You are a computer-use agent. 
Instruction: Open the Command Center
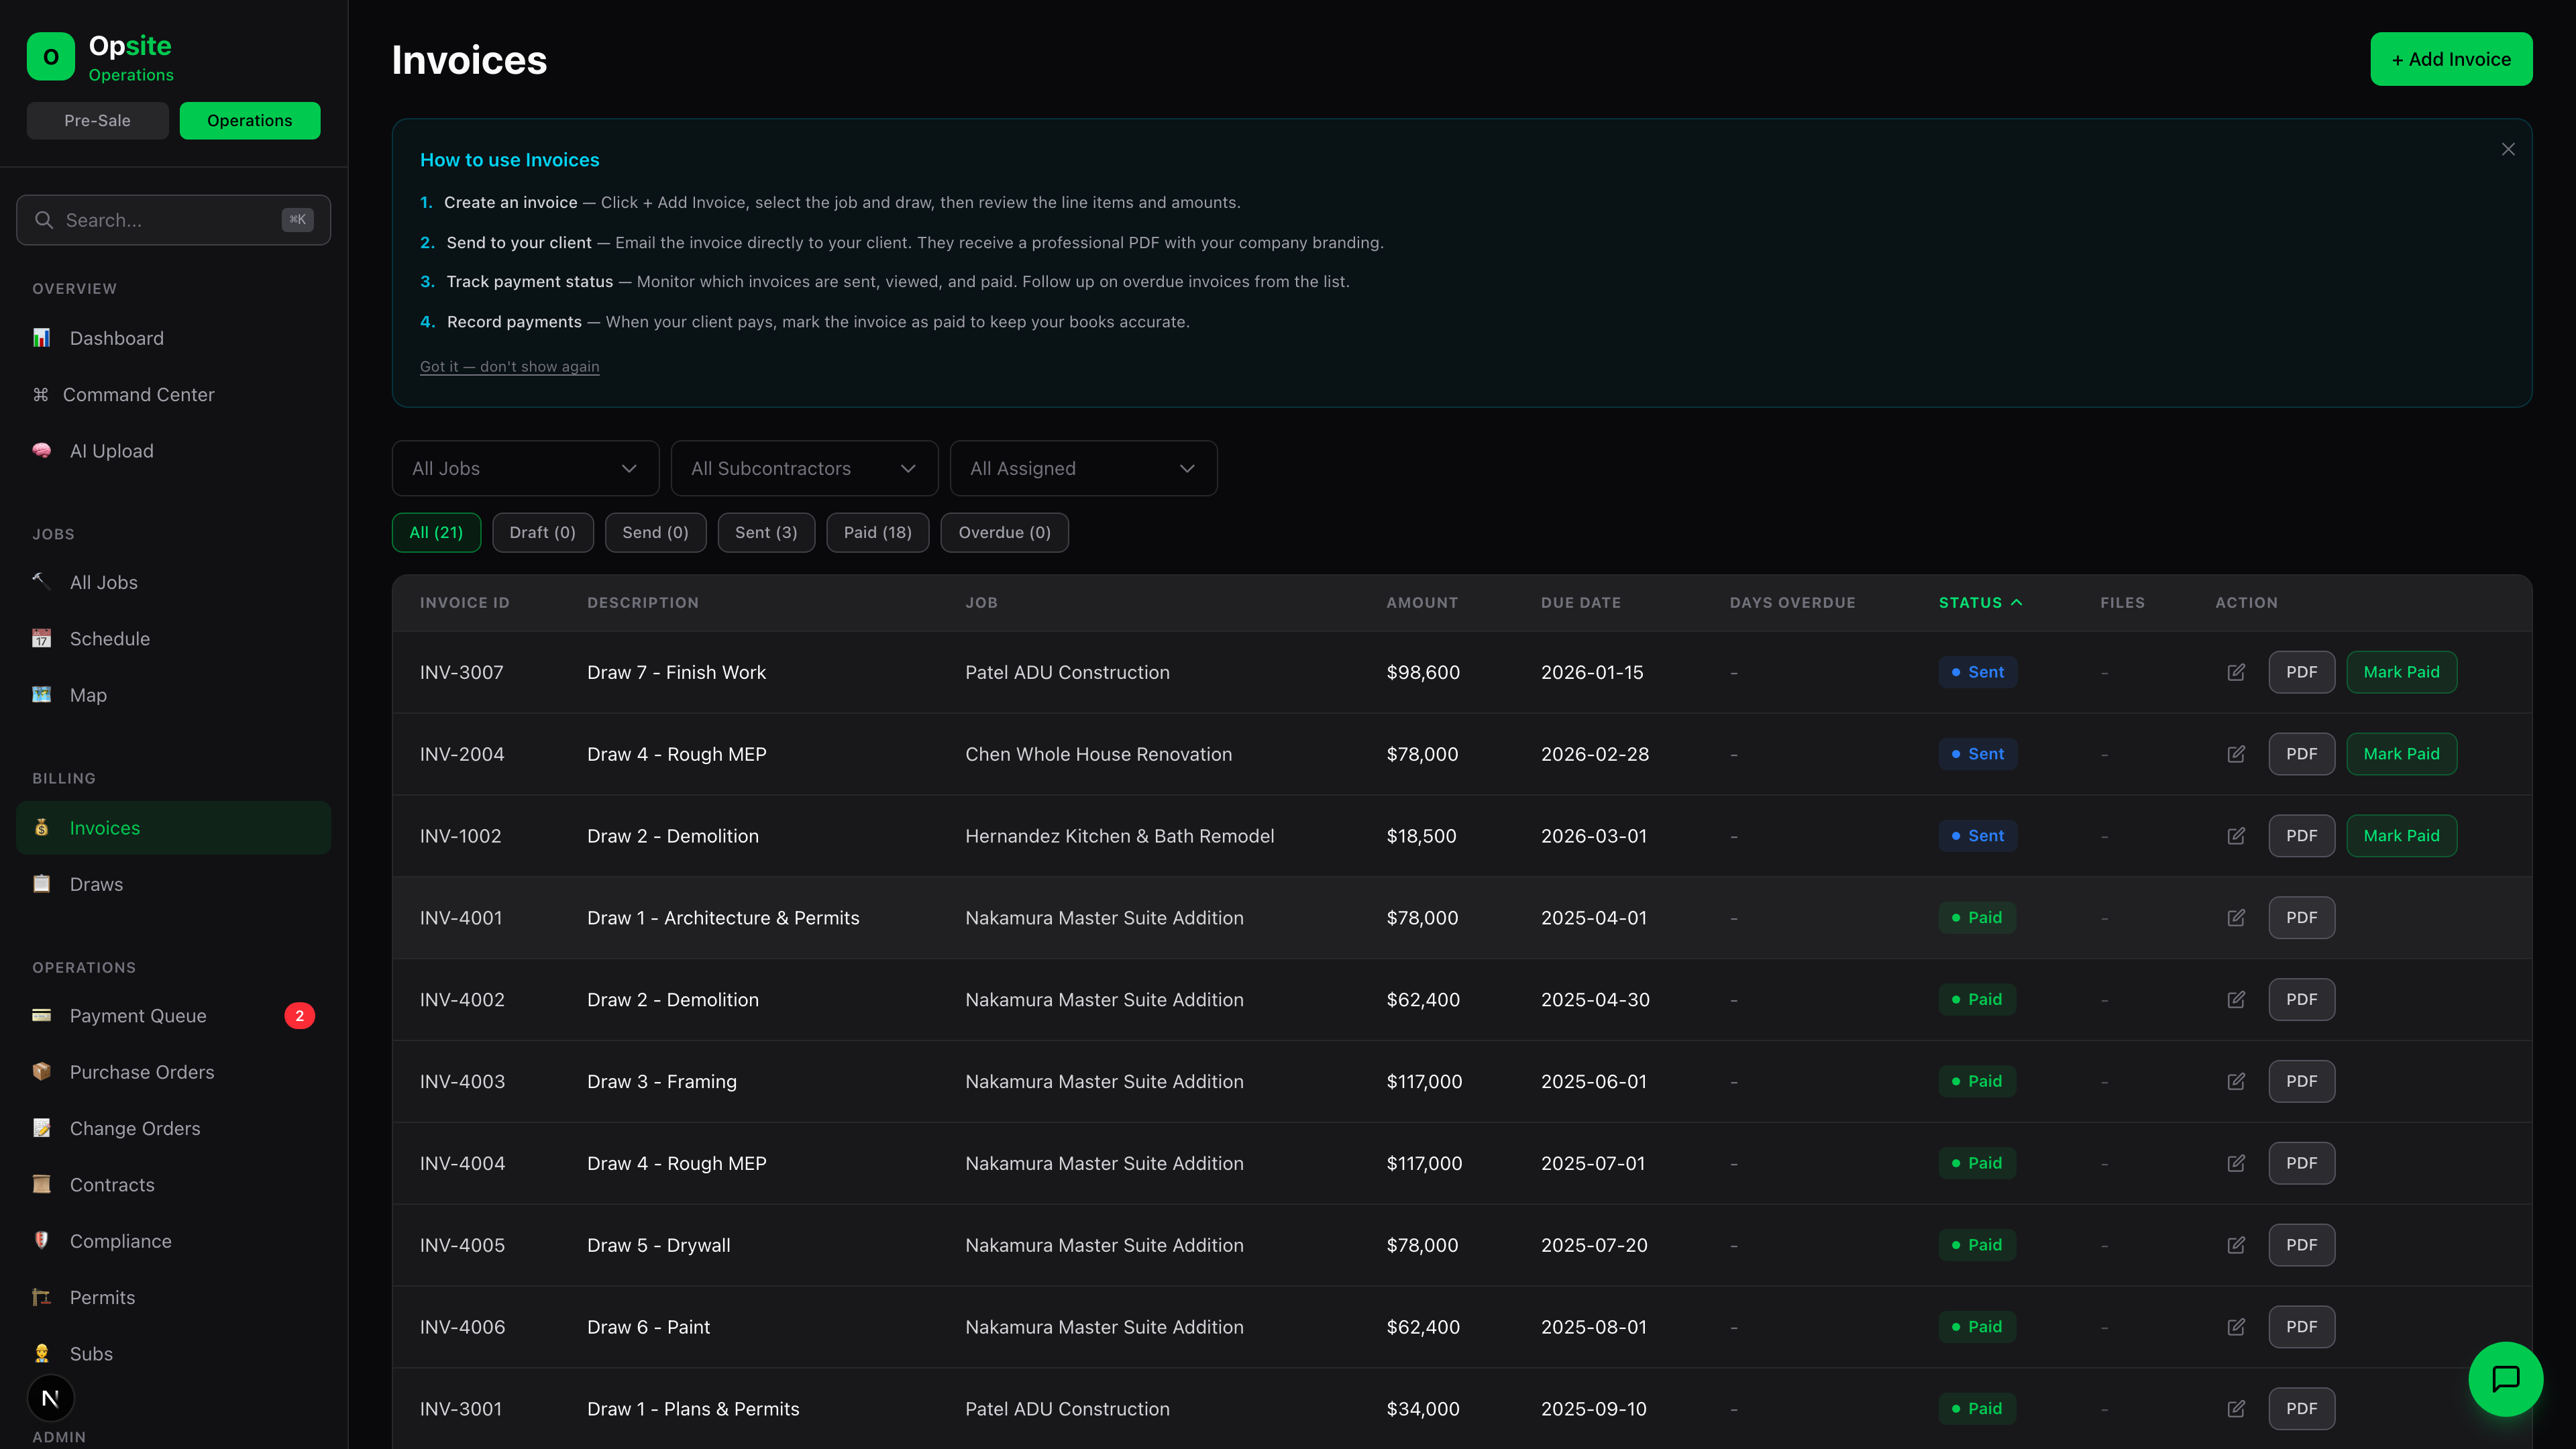click(x=140, y=394)
